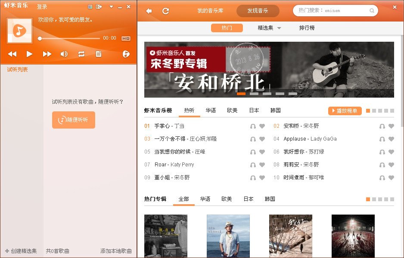Mute the volume speaker icon
This screenshot has height=258, width=404.
point(64,54)
